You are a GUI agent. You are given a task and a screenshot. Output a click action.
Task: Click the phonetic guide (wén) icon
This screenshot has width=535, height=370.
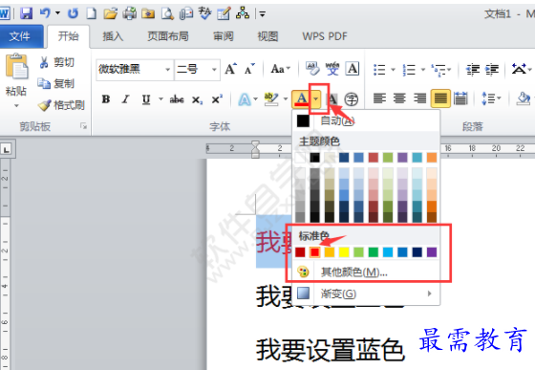(x=332, y=69)
